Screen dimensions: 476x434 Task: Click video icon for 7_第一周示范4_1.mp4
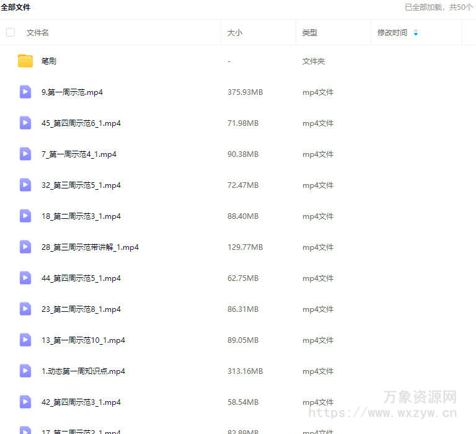tap(25, 154)
